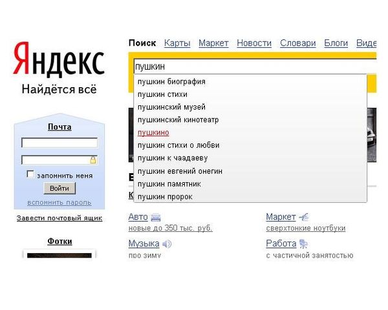Click the Yandex logo
Image resolution: width=388 pixels, height=310 pixels.
pos(59,59)
